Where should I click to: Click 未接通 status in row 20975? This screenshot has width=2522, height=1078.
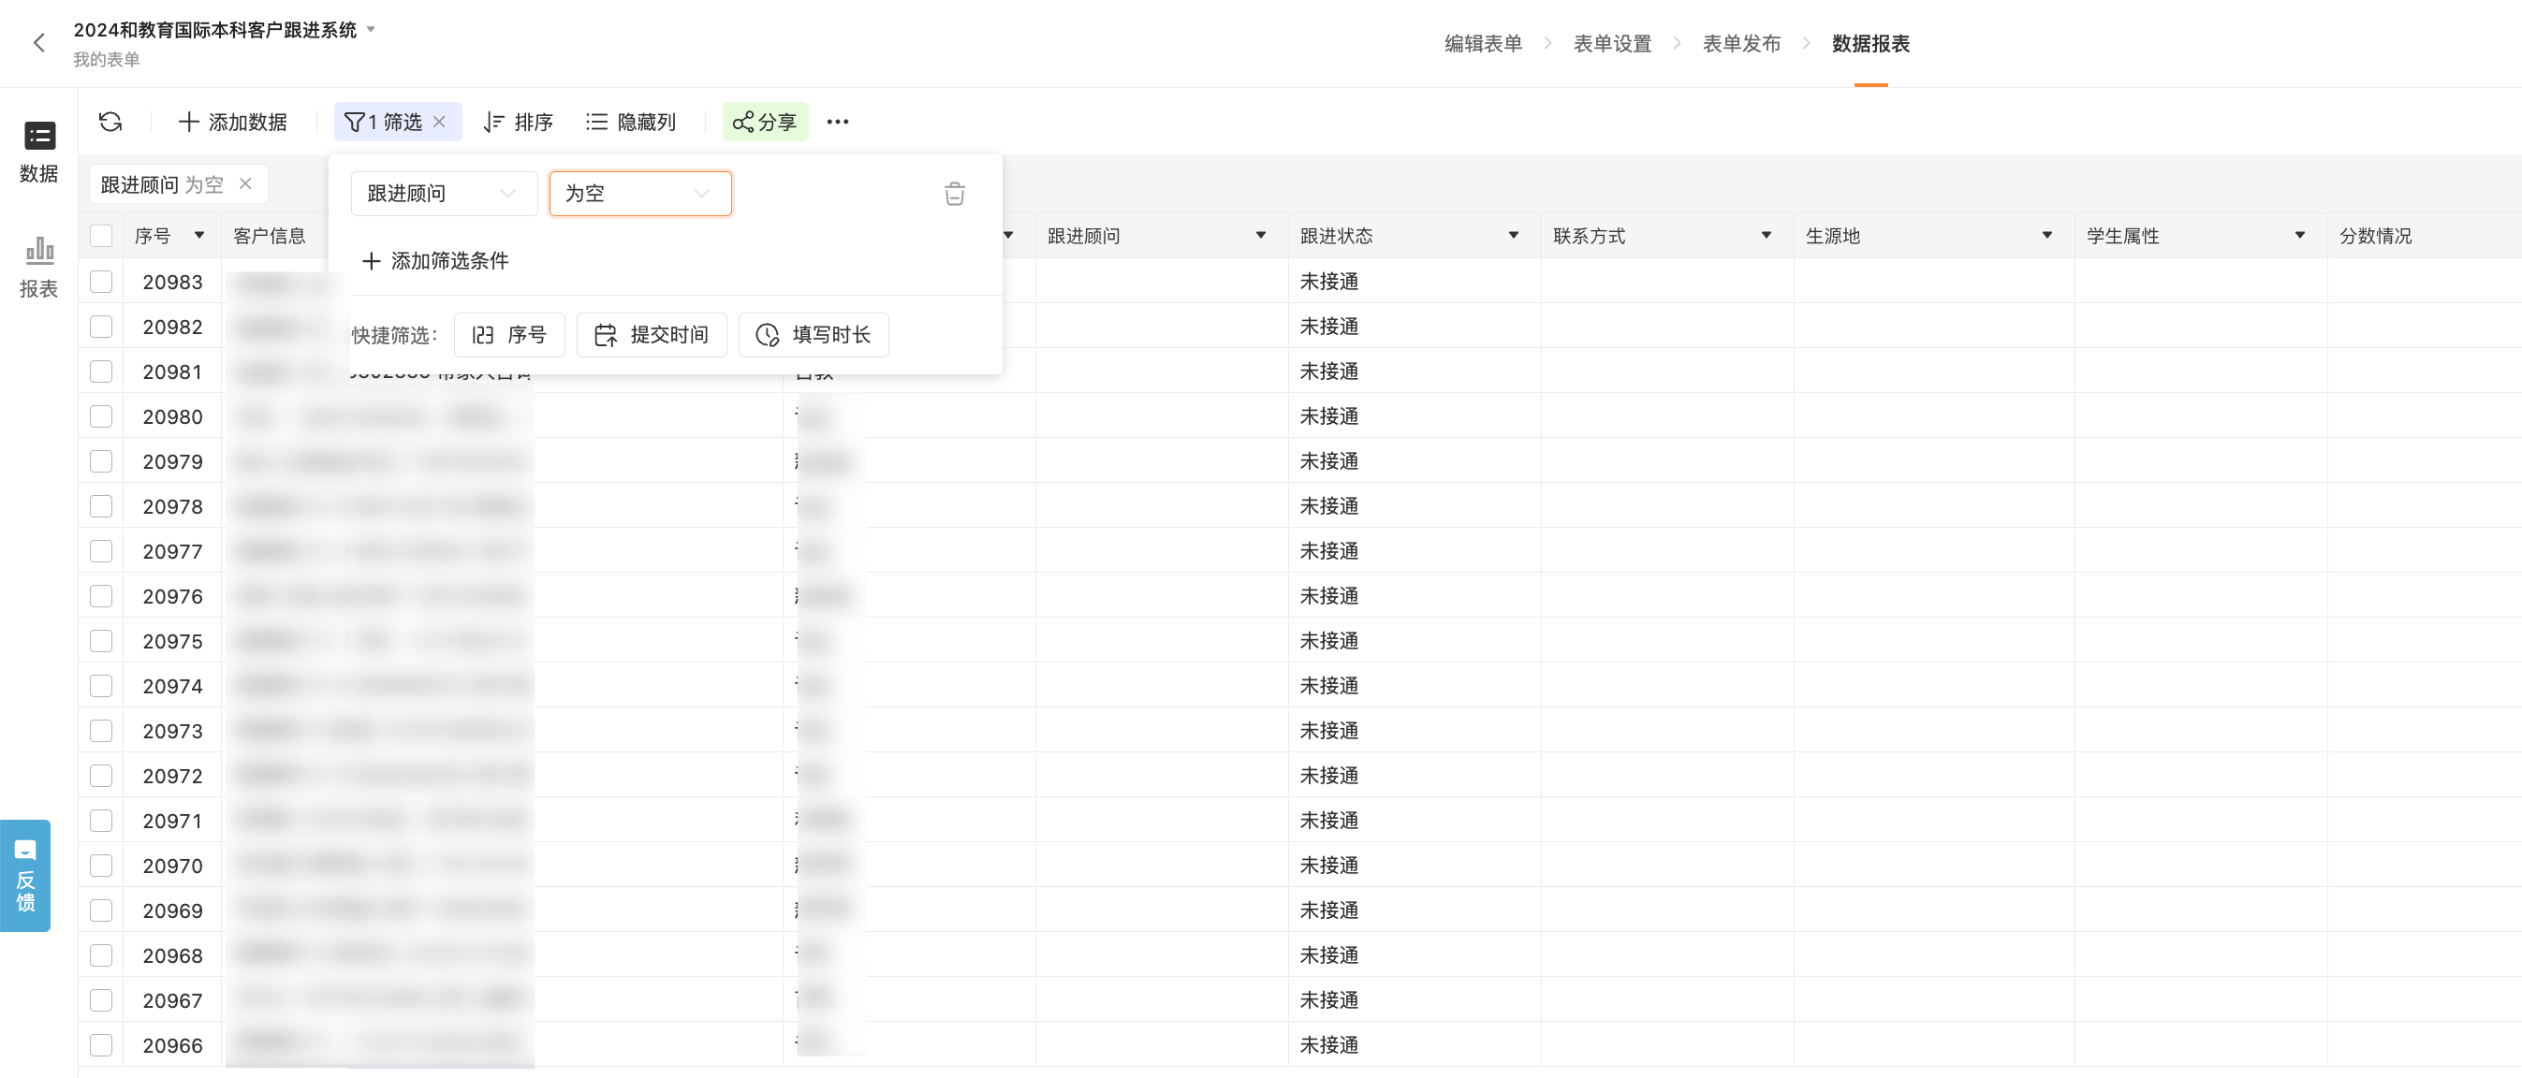pyautogui.click(x=1328, y=641)
